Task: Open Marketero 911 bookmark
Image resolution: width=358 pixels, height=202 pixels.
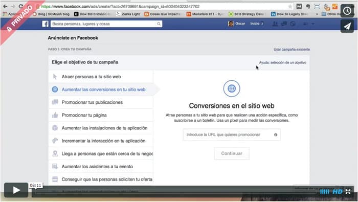Action: (x=205, y=14)
